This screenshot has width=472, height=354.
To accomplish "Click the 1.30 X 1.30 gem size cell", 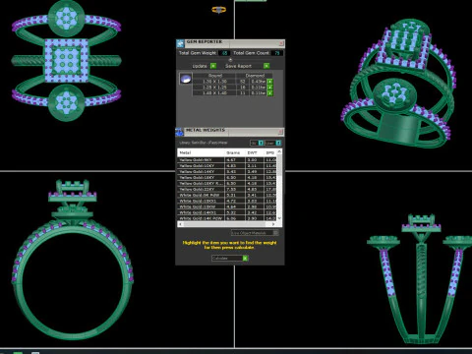I will coord(214,82).
